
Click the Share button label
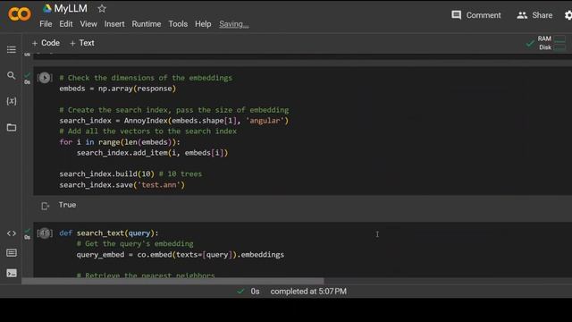[543, 15]
